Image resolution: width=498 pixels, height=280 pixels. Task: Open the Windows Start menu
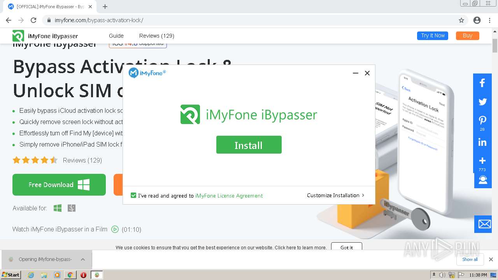pos(11,275)
